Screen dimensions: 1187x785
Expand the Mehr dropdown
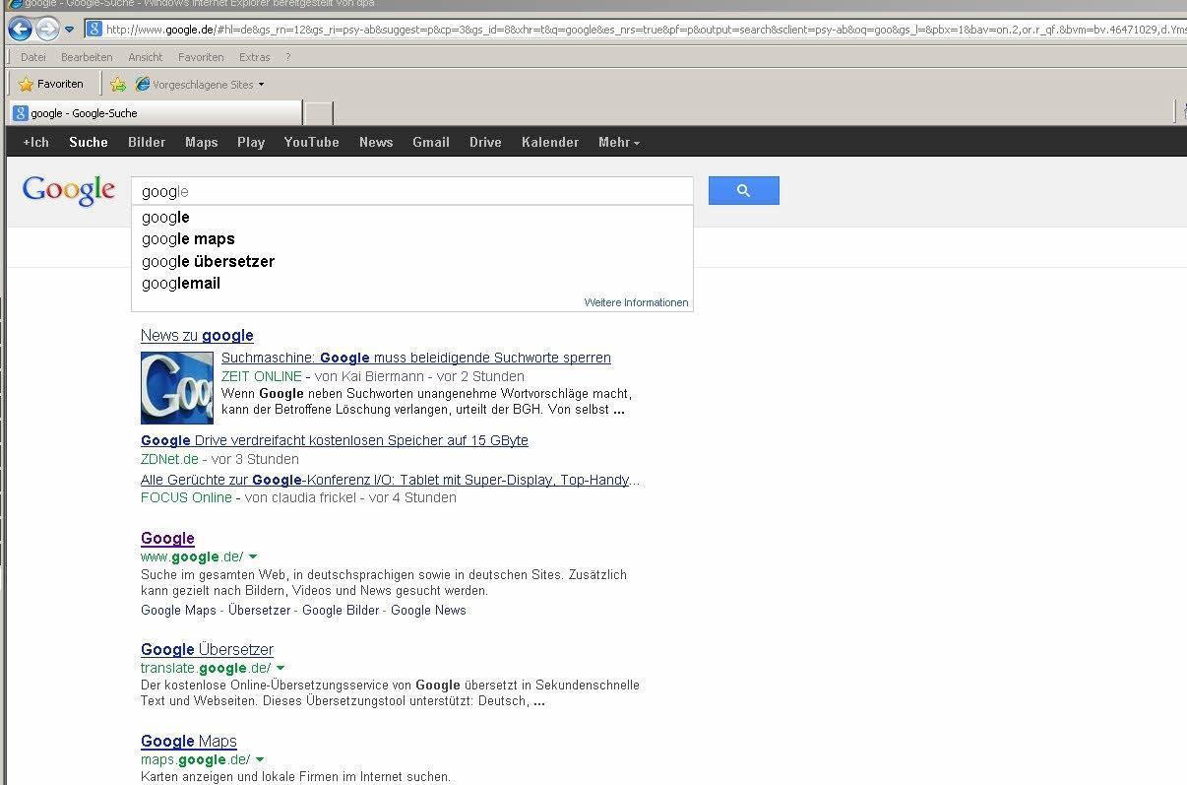click(x=619, y=142)
